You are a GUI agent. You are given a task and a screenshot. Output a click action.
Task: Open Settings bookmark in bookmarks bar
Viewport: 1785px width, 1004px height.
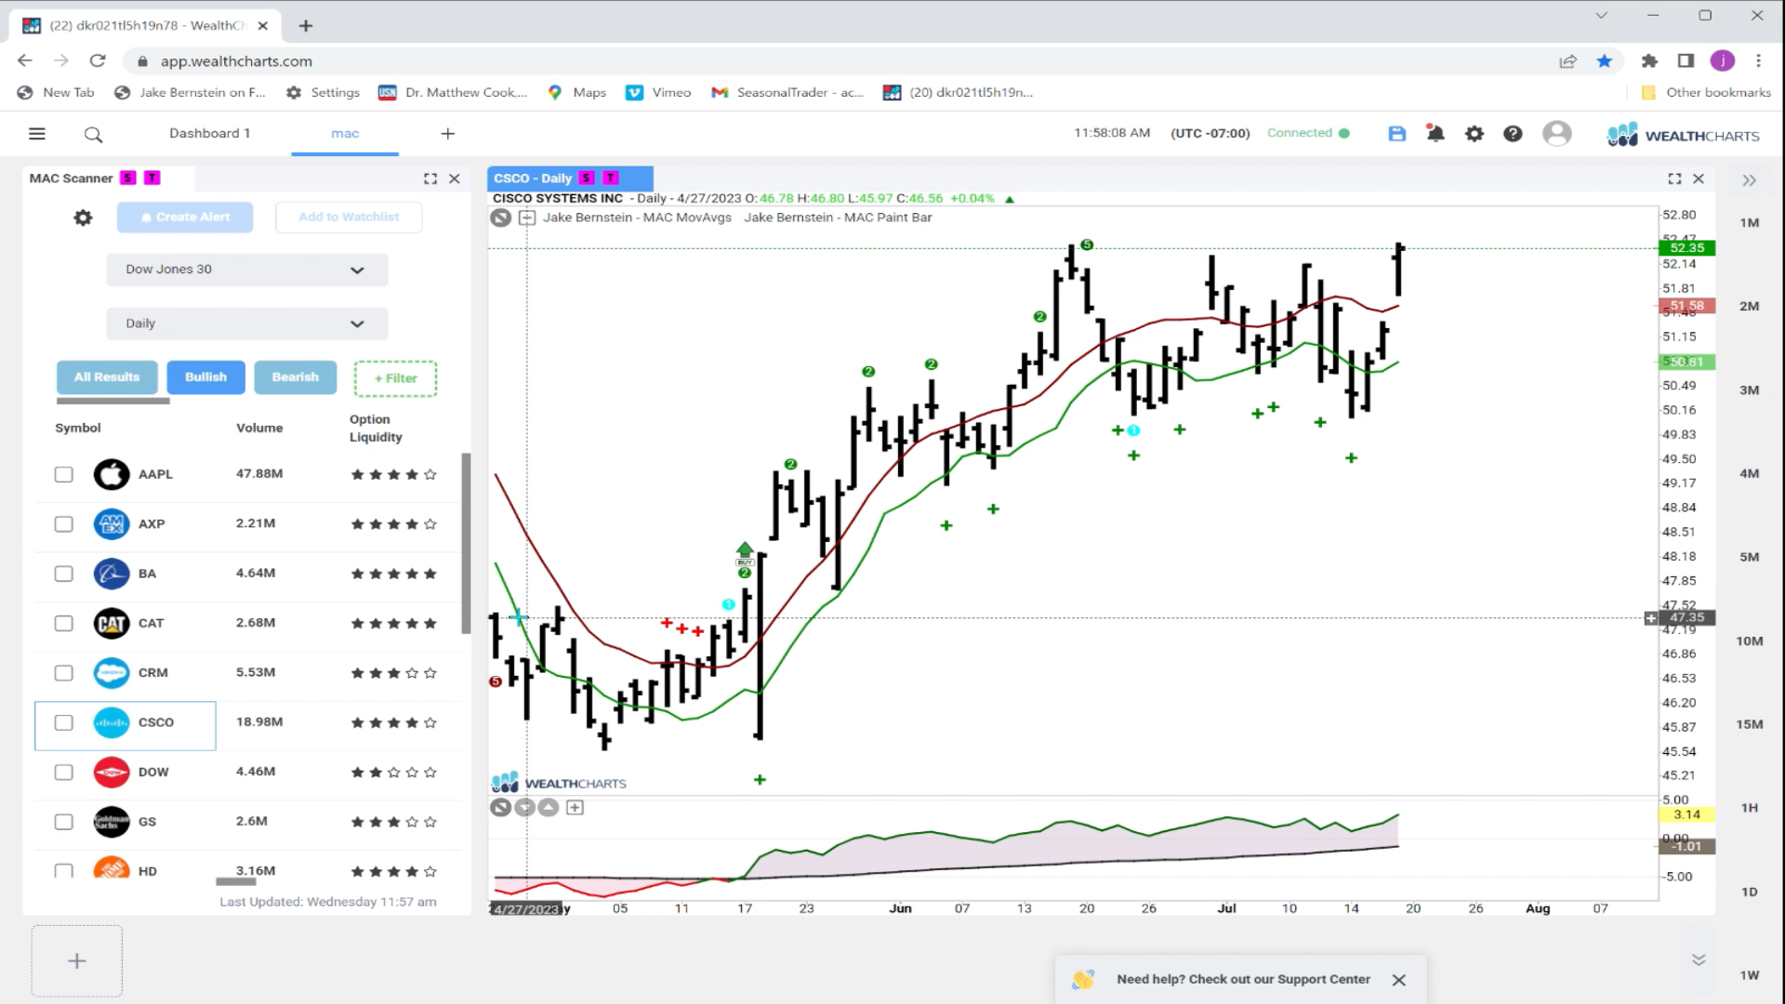[x=324, y=92]
